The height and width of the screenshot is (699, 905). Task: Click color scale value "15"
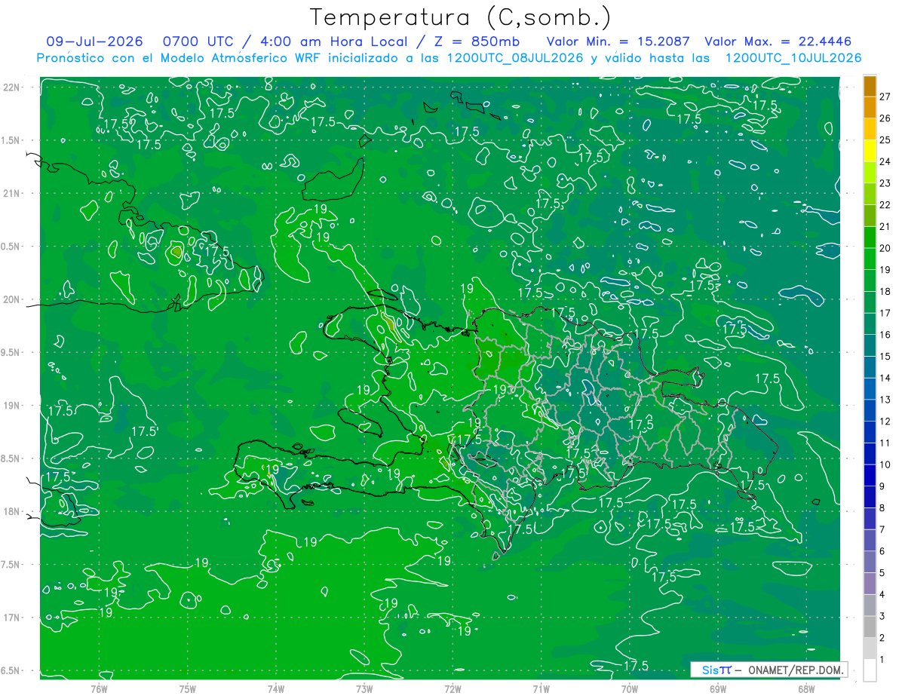tap(886, 357)
